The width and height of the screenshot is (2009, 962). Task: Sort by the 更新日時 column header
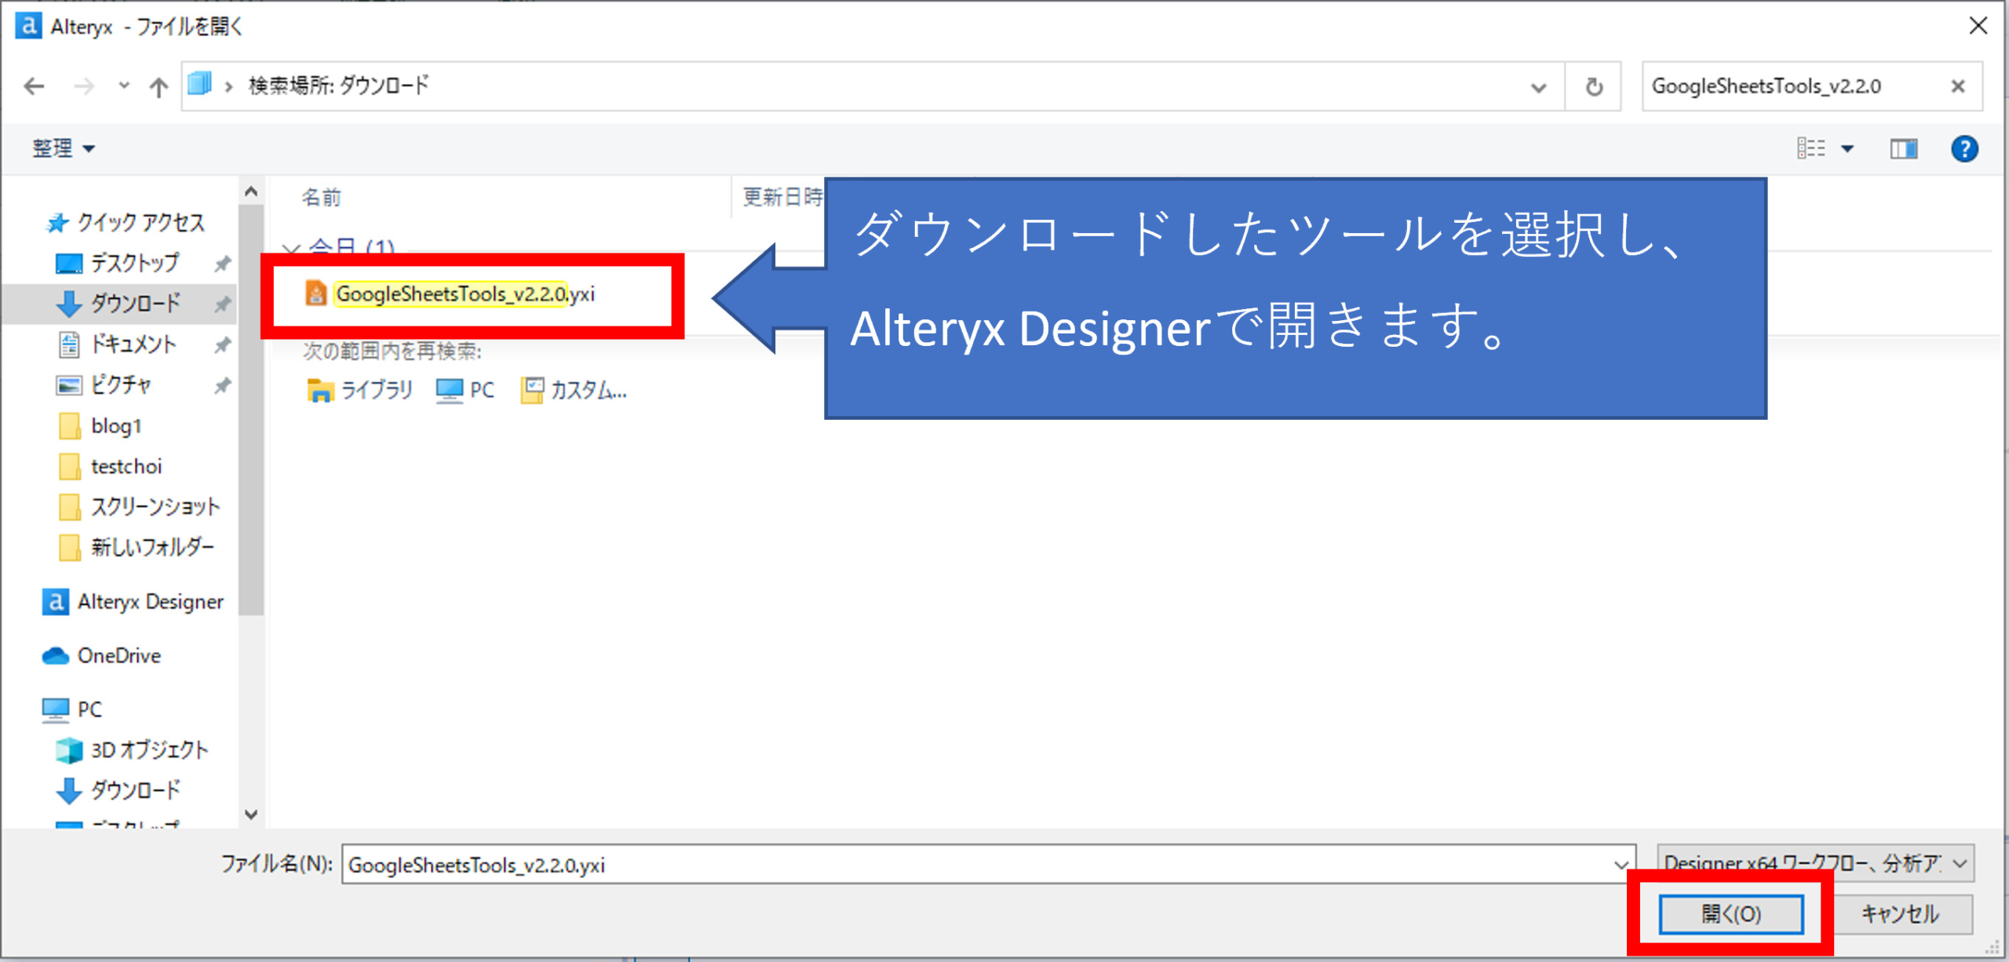[x=782, y=197]
